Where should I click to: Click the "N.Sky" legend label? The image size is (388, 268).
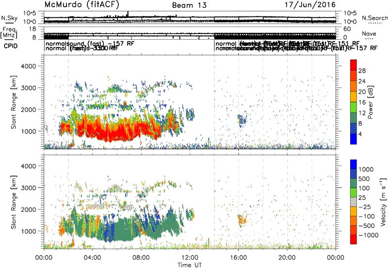pos(9,18)
